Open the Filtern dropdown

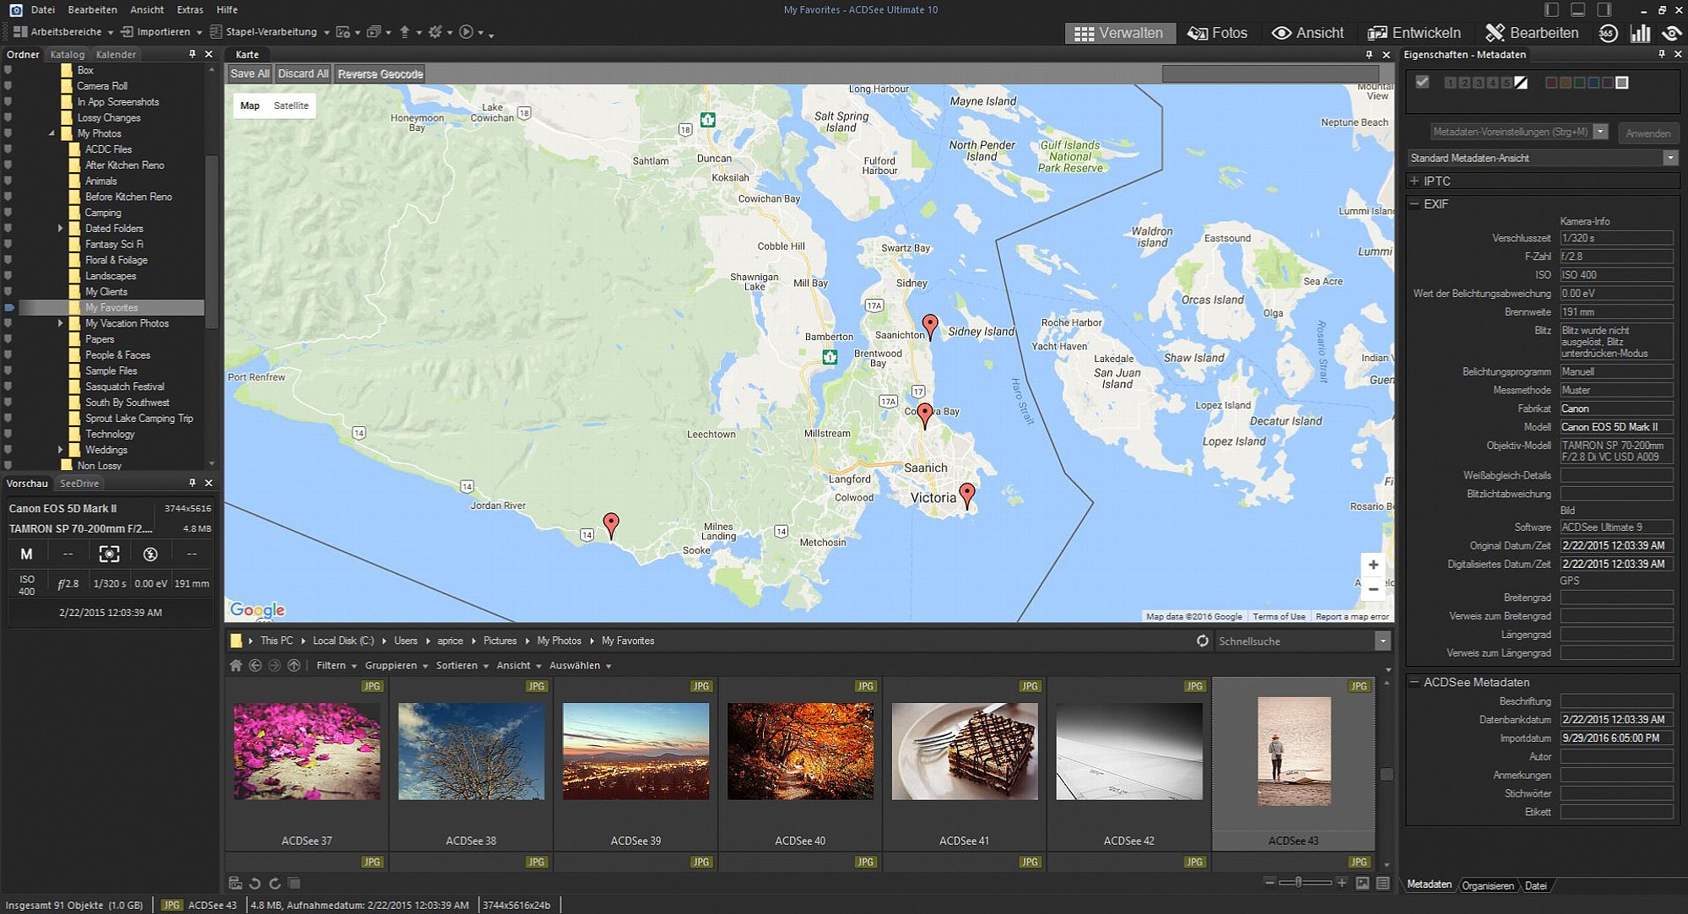click(x=336, y=666)
